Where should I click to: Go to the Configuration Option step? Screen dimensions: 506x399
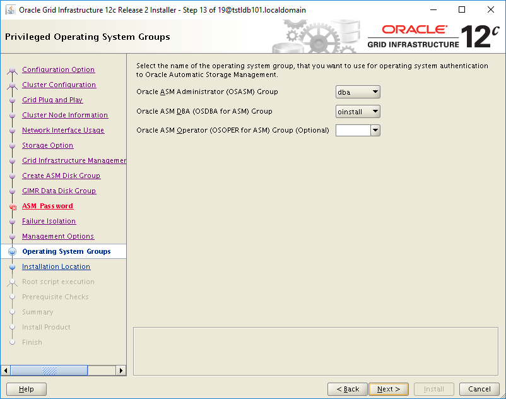tap(59, 69)
